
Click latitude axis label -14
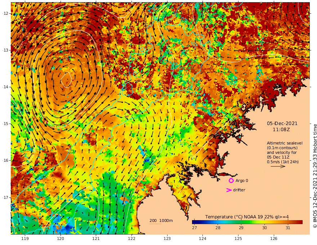[6, 87]
